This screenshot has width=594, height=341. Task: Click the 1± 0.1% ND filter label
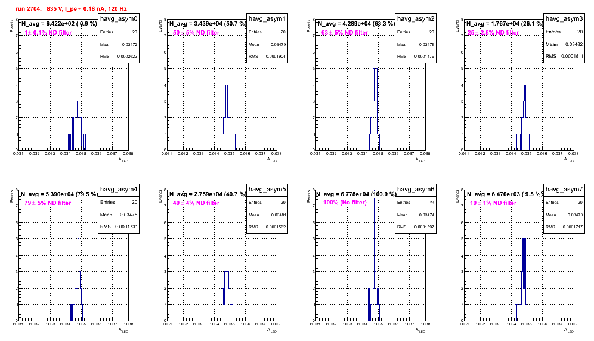click(x=48, y=33)
